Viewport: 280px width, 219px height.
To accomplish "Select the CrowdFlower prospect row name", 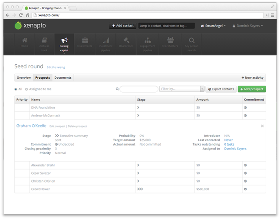I will [x=40, y=189].
